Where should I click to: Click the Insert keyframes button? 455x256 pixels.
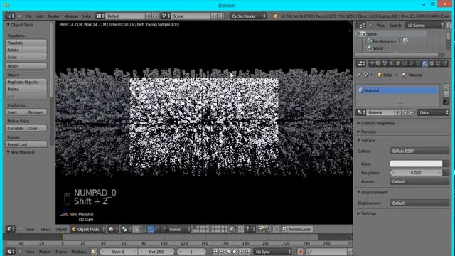[16, 112]
